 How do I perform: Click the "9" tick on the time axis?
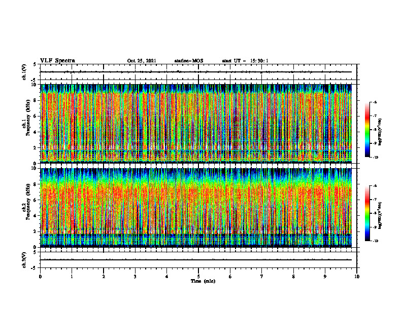point(325,277)
